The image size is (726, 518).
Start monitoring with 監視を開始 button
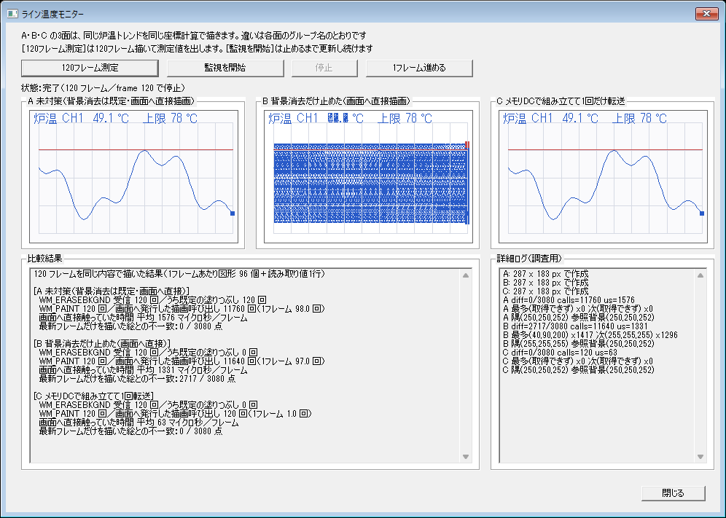(225, 68)
